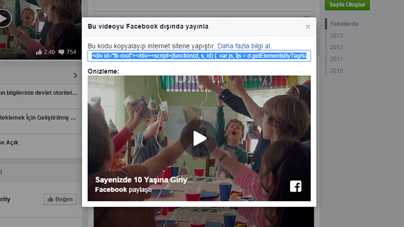The height and width of the screenshot is (227, 404).
Task: Click the Facebook logo on preview
Action: tap(296, 186)
